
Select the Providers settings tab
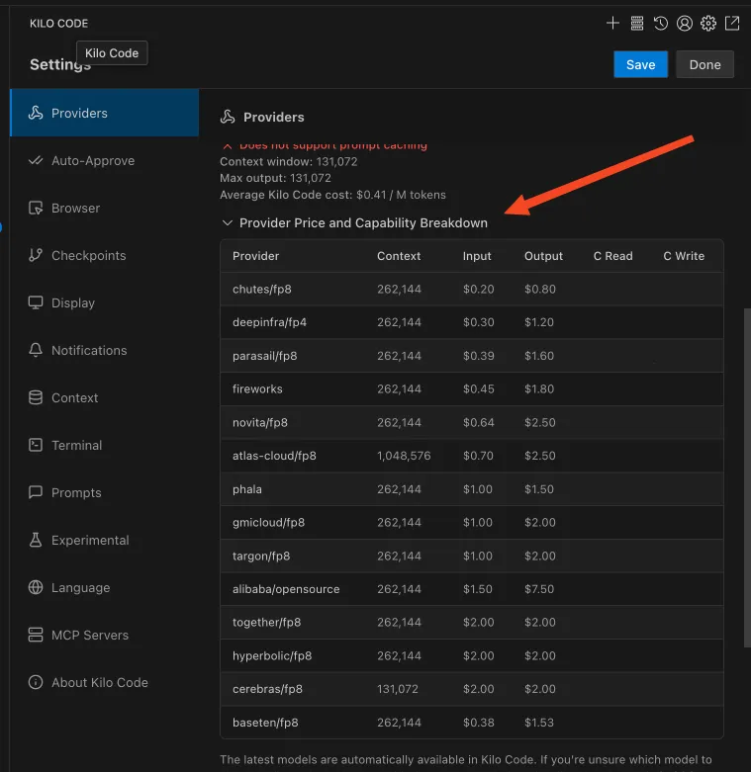click(x=79, y=113)
